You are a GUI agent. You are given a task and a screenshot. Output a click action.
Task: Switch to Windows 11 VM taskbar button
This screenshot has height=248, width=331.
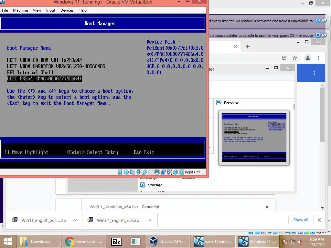click(257, 242)
